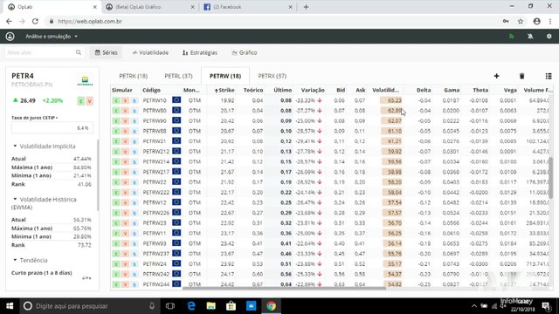
Task: Open the columns list view icon
Action: (x=549, y=76)
